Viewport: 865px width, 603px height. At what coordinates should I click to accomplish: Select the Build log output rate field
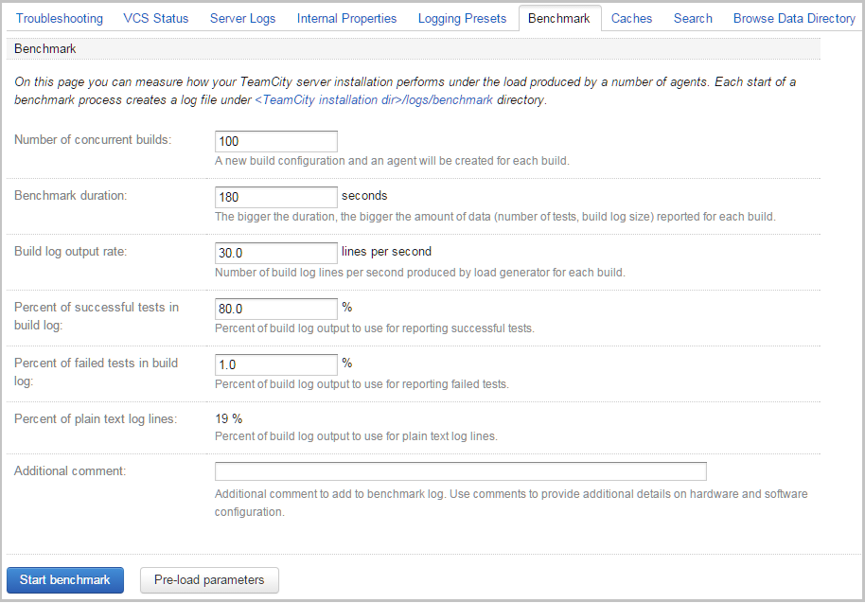coord(275,253)
